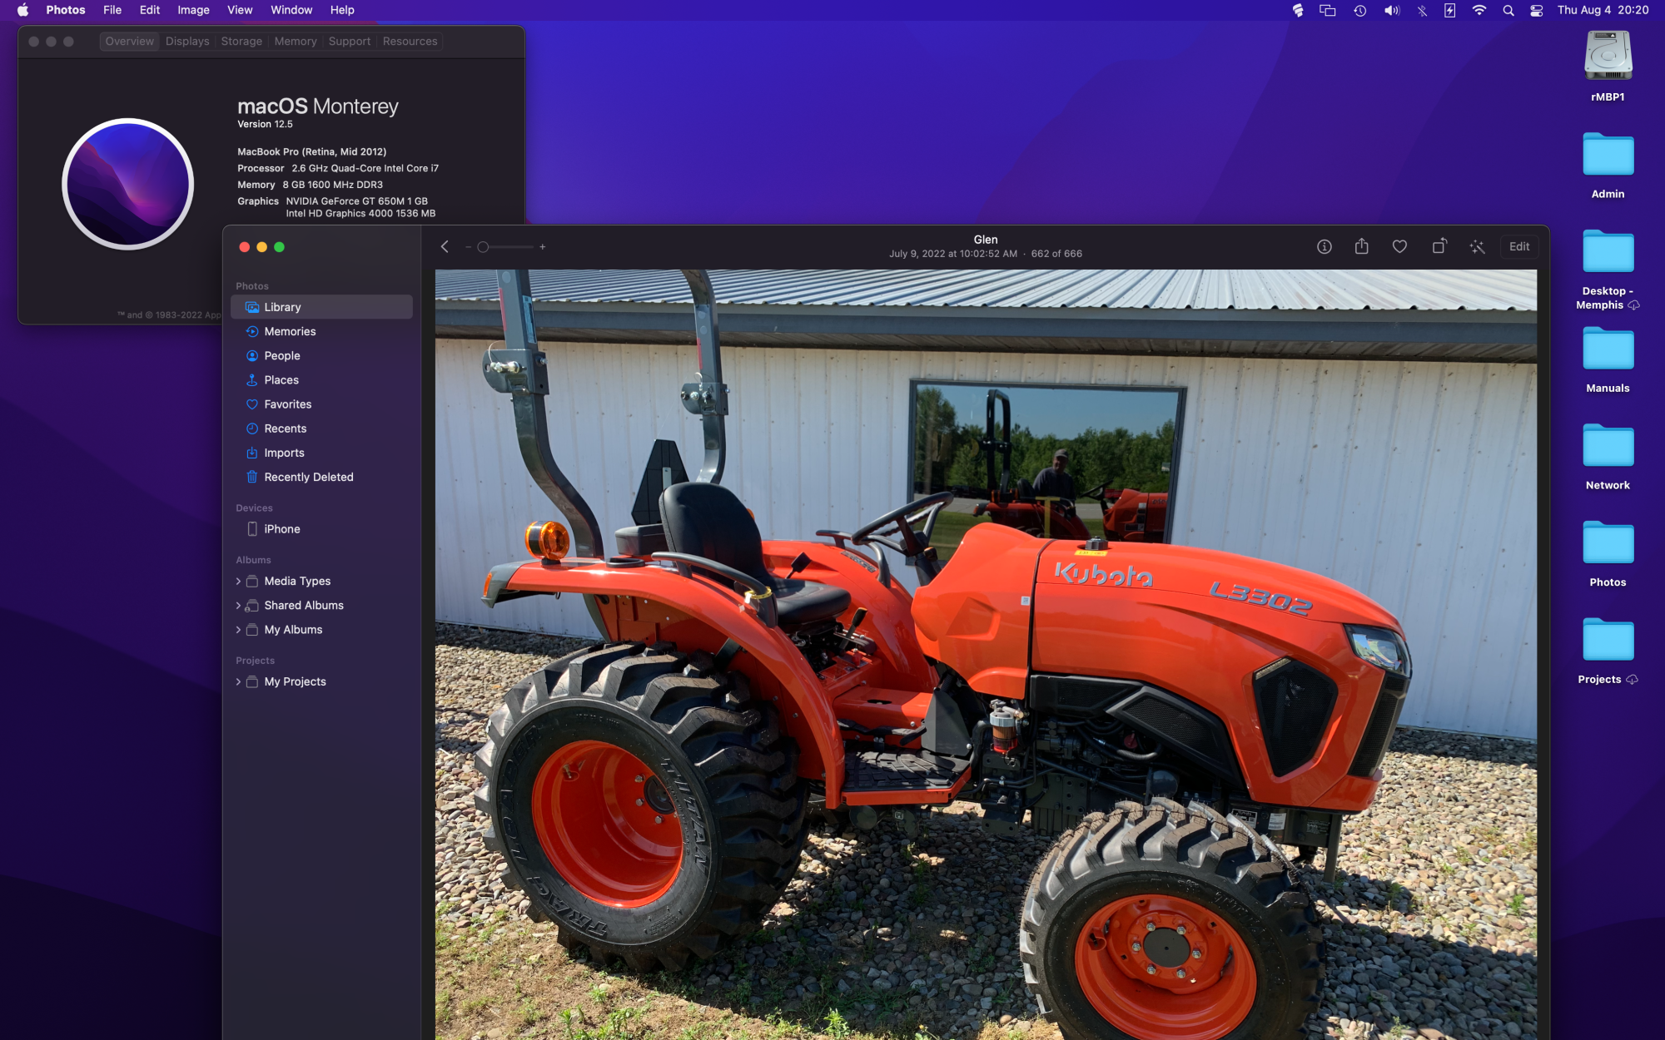Click the zoom out minus icon
The image size is (1665, 1040).
(x=469, y=247)
